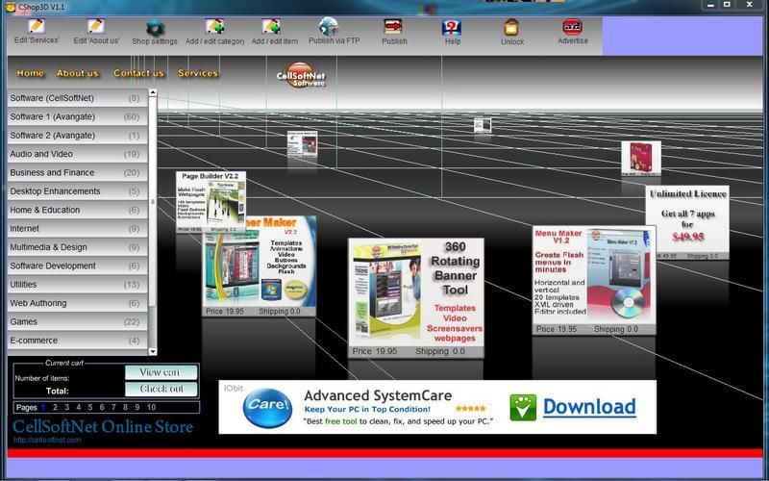Click the category list scroll-down arrow

(153, 351)
